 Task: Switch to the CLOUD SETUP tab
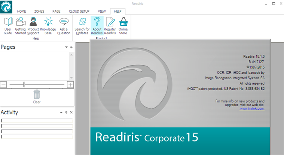[79, 12]
